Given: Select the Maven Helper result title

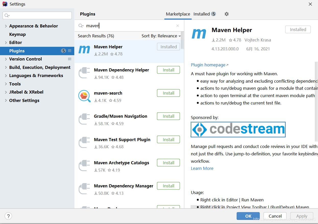Looking at the screenshot, I should 108,47.
